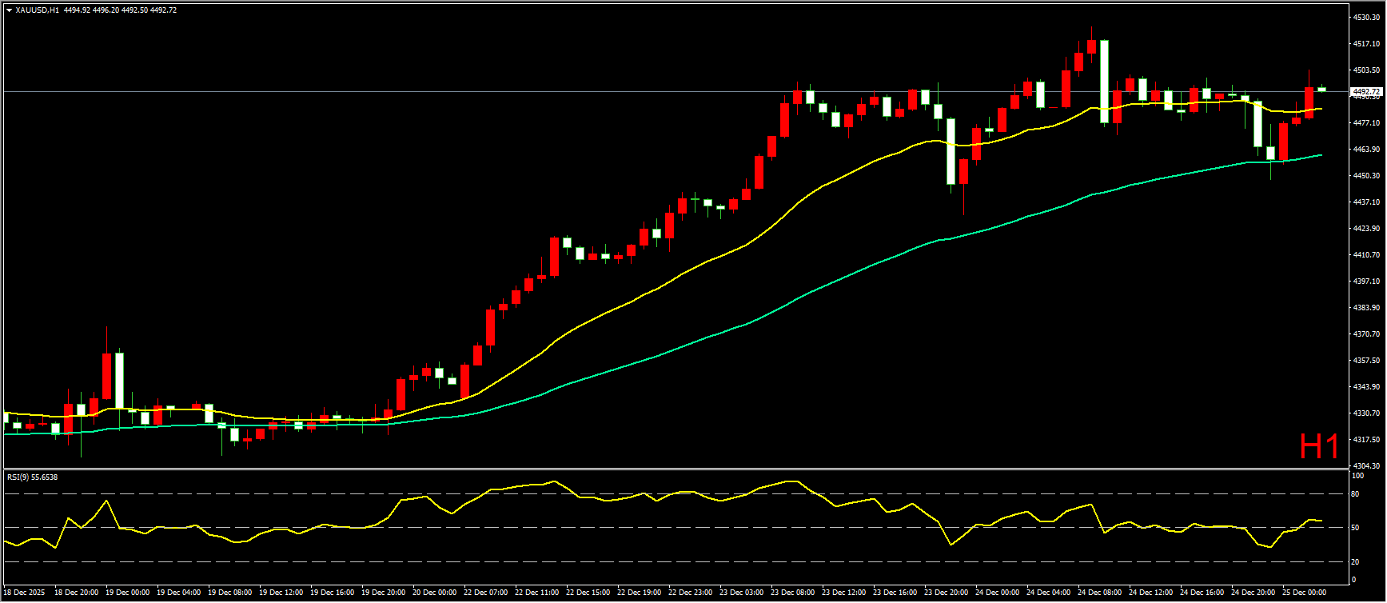Click the 22 Dec 15:00 time marker
This screenshot has height=603, width=1387.
coord(588,593)
